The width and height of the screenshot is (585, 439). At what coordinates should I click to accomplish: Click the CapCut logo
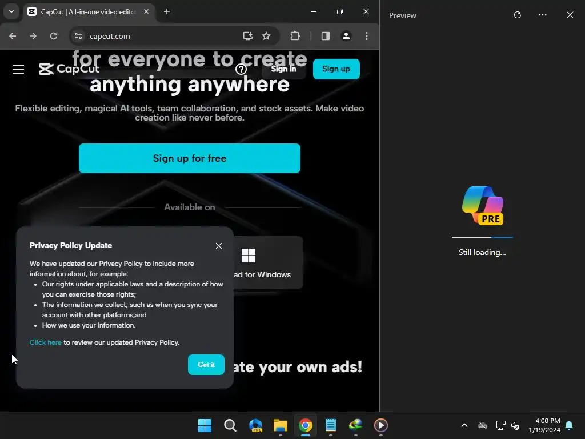click(69, 69)
